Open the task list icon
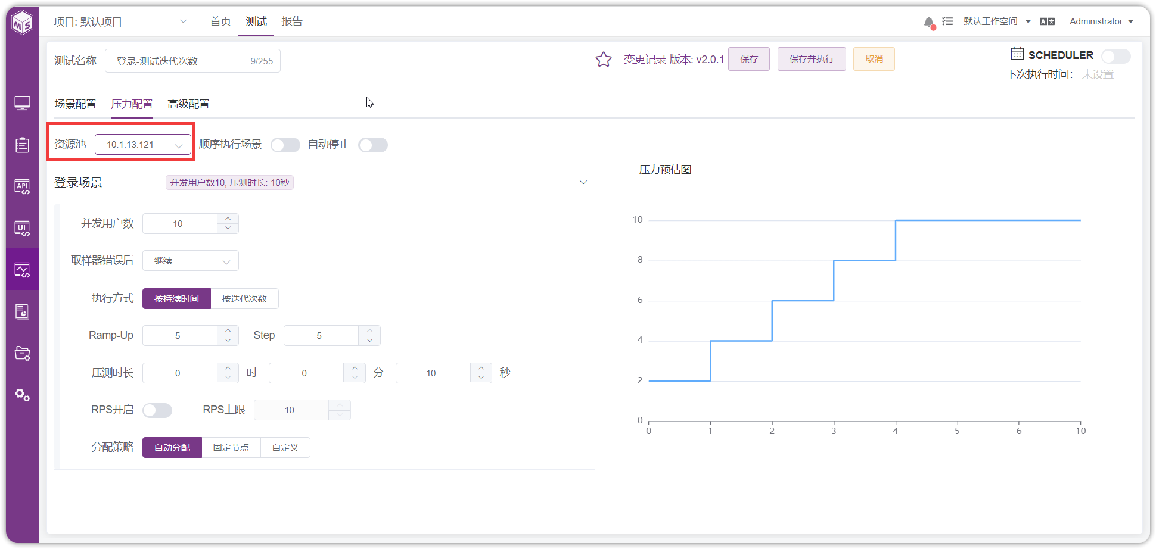Screen dimensions: 1156x549 (947, 21)
